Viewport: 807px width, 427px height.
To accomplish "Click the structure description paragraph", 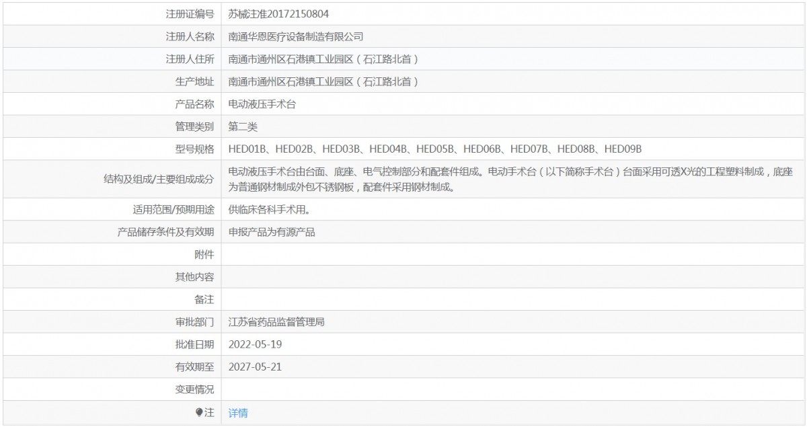I will tap(512, 180).
